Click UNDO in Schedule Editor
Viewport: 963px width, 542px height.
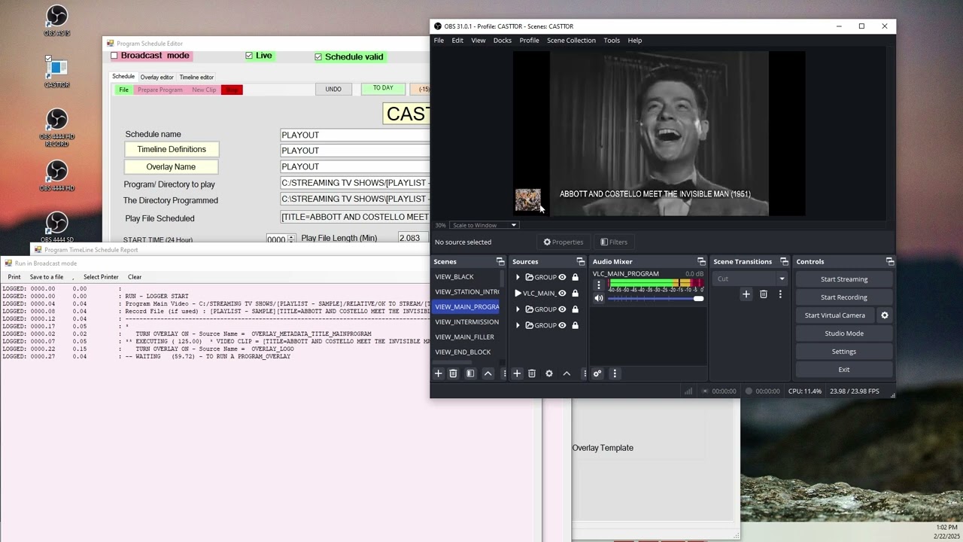click(x=333, y=89)
